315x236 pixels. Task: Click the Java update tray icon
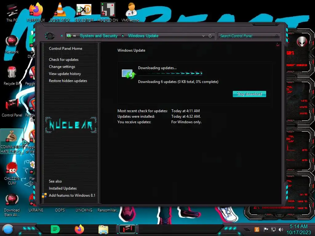(257, 229)
